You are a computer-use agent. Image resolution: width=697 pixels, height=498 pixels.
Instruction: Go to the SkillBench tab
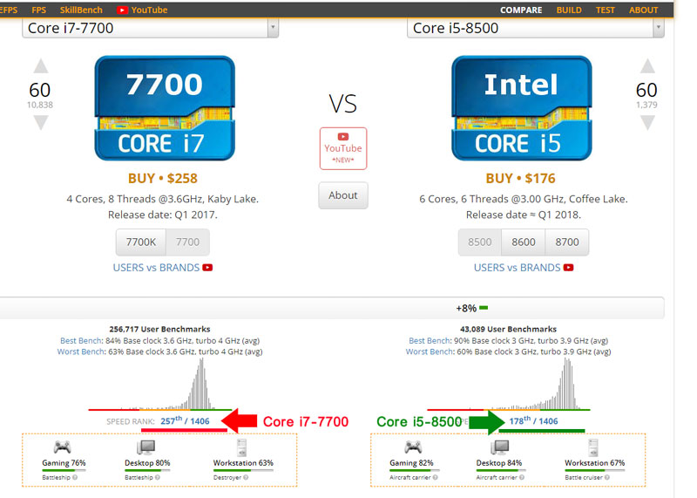(81, 10)
